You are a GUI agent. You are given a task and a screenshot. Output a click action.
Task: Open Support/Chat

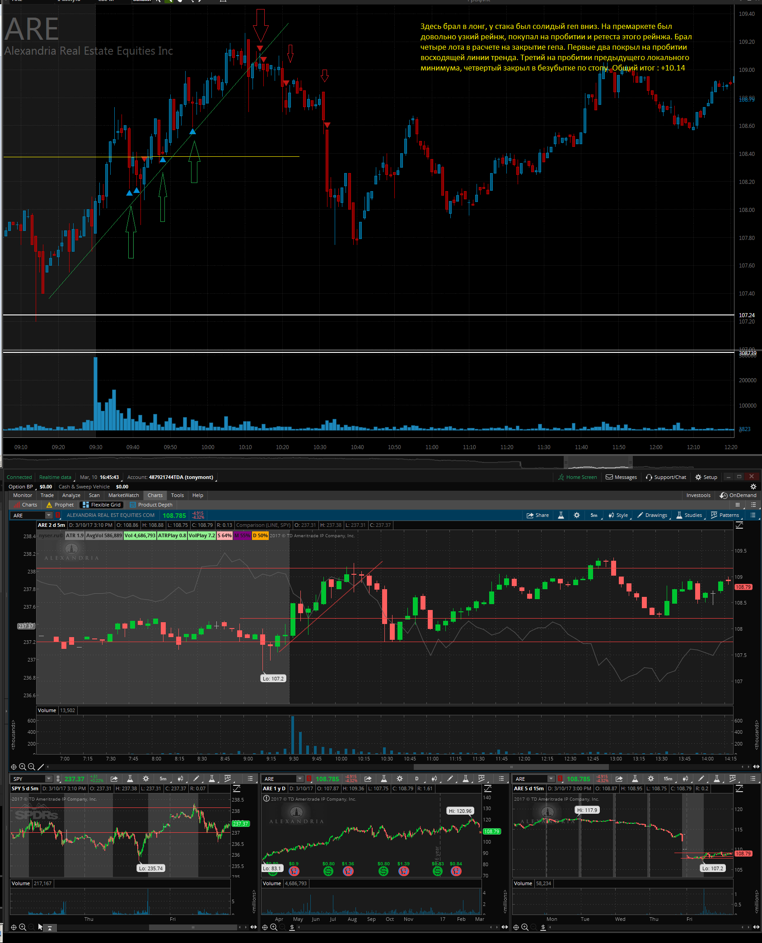tap(666, 477)
